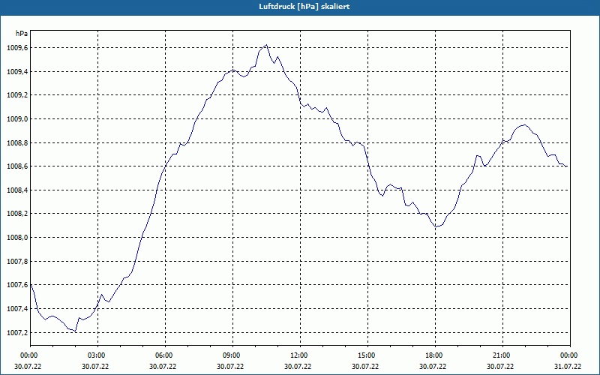
Task: Select the '1009,4' y-axis value
Action: click(x=17, y=71)
